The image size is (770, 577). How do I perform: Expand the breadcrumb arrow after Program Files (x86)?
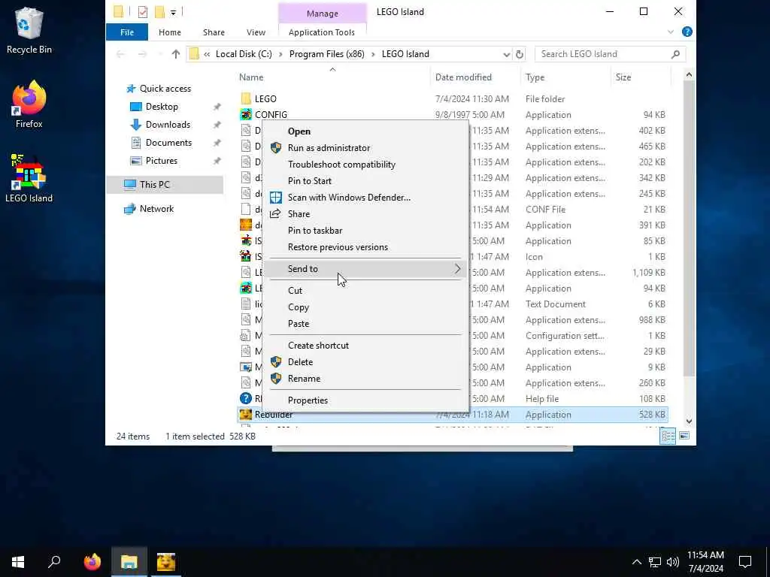pyautogui.click(x=373, y=54)
